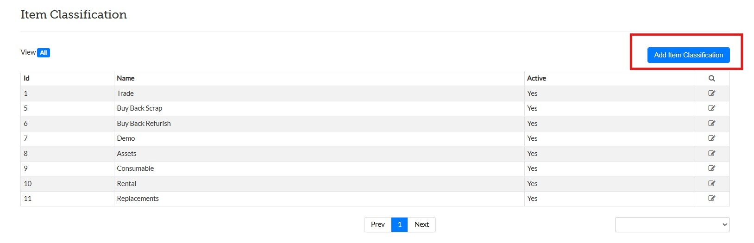Viewport: 754px width, 243px height.
Task: Click the Name column header
Action: click(126, 78)
